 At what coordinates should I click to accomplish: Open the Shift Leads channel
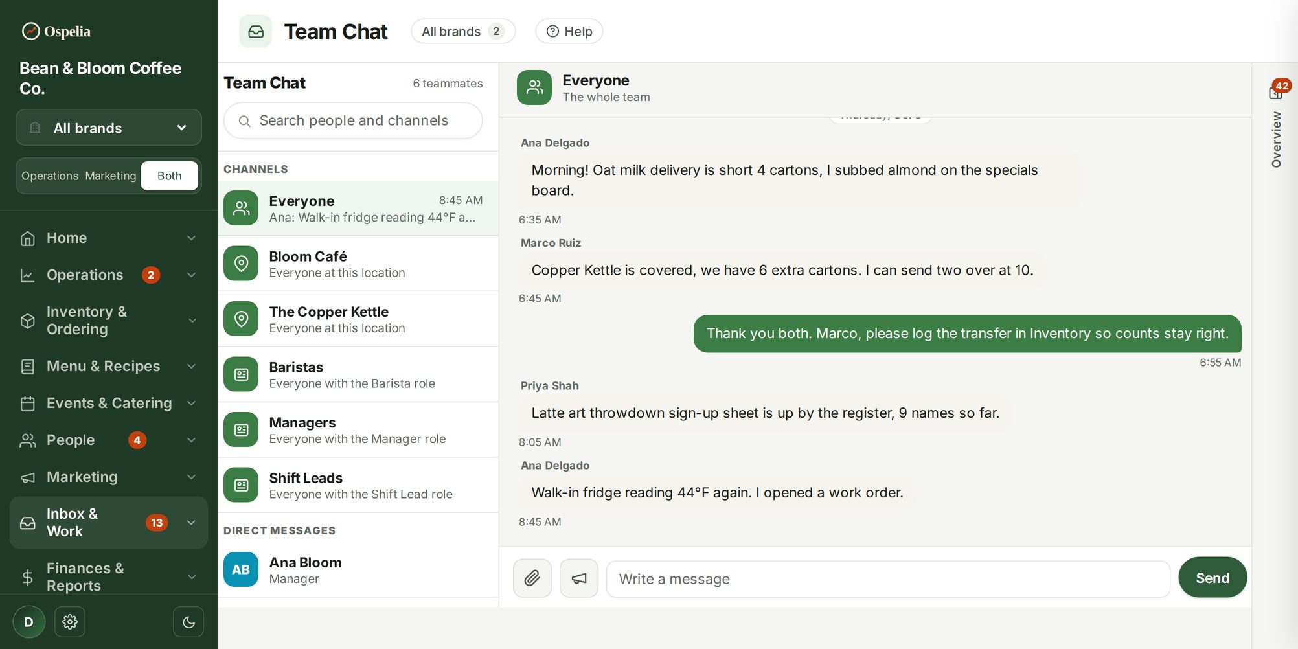coord(358,485)
